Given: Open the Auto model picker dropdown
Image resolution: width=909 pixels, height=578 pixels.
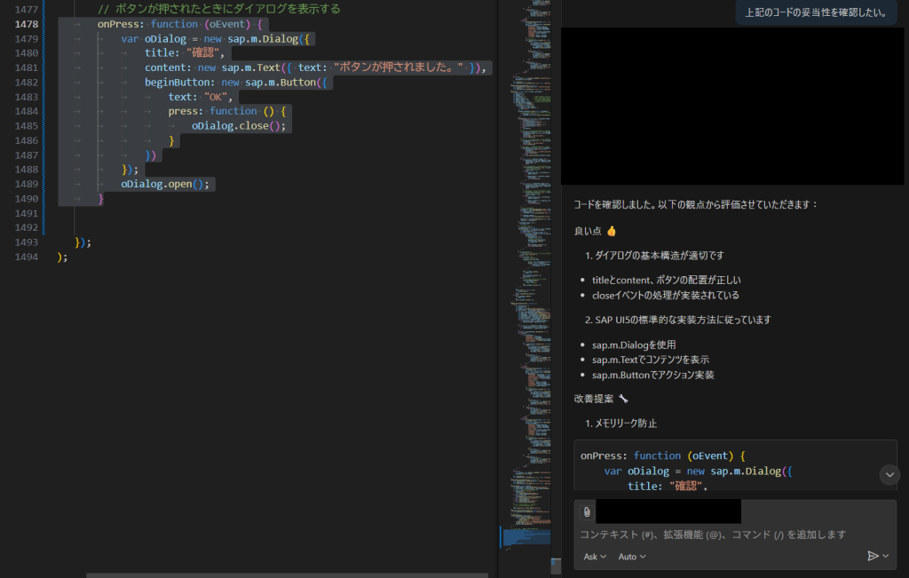Looking at the screenshot, I should 631,557.
